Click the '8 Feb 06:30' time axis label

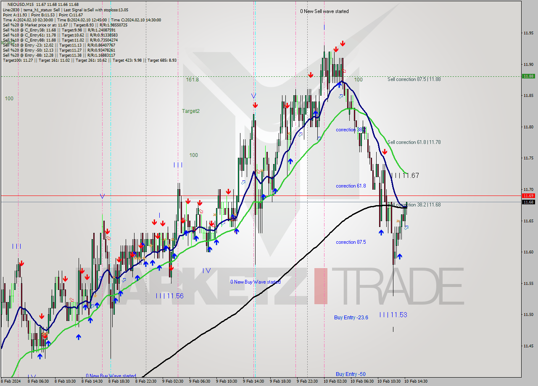pos(38,381)
